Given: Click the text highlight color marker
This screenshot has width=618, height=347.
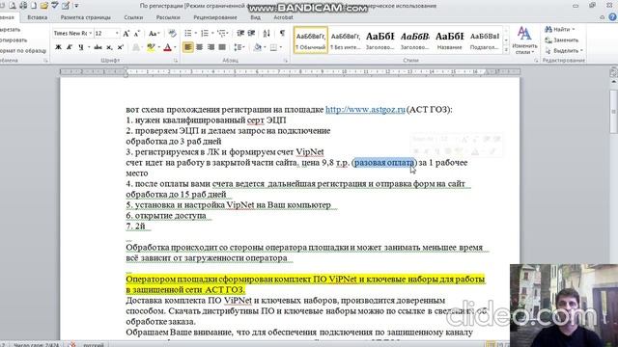Looking at the screenshot, I should 151,47.
